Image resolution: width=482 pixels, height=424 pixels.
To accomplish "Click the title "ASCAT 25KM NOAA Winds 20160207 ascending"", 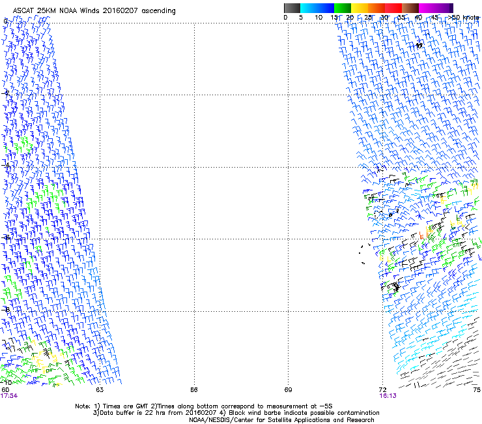I will pos(94,11).
